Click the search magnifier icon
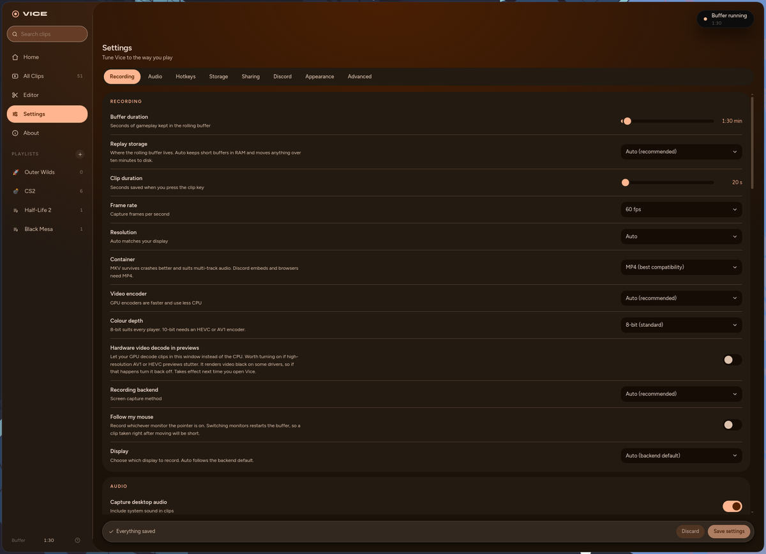Image resolution: width=766 pixels, height=554 pixels. pos(15,34)
